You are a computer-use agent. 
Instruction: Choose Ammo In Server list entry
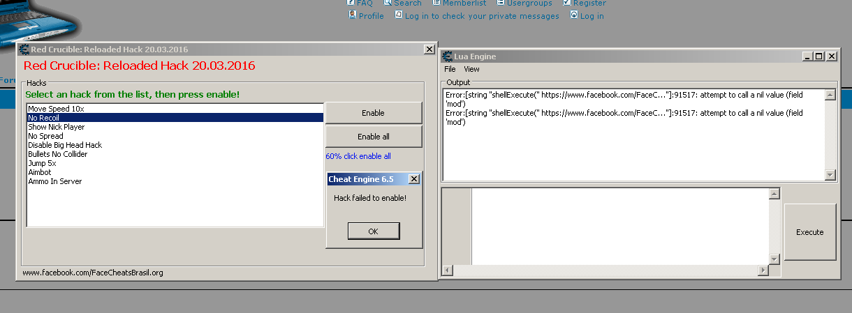(x=54, y=181)
